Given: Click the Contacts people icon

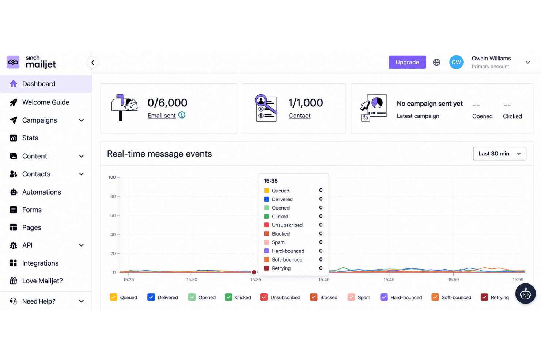Looking at the screenshot, I should point(14,174).
